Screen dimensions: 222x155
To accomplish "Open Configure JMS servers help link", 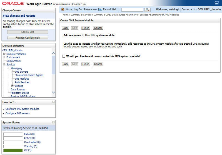I will (x=18, y=113).
